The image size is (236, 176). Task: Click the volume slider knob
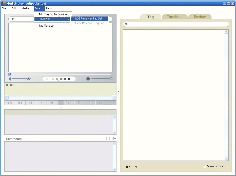(28, 79)
